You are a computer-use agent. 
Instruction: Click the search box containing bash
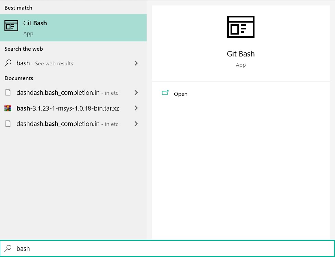[167, 248]
